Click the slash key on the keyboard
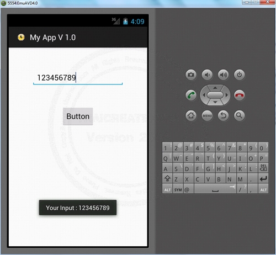Viewport: 276px width, 255px height. (242, 189)
